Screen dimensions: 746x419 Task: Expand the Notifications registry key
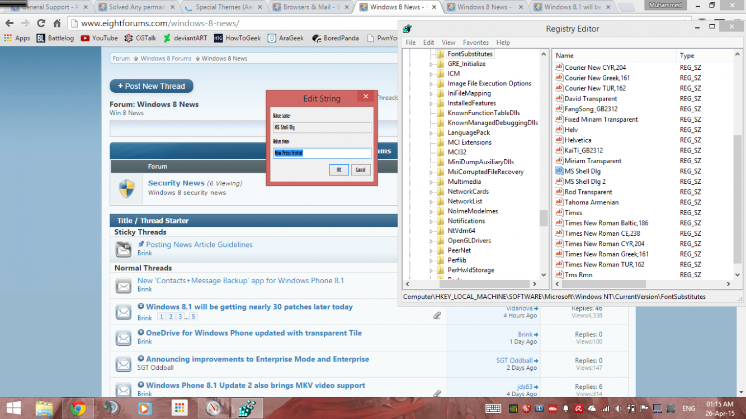(x=431, y=221)
